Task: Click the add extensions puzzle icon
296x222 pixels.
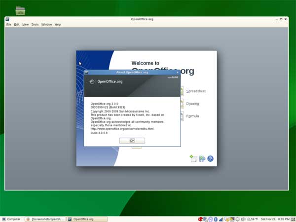Action: point(202,158)
